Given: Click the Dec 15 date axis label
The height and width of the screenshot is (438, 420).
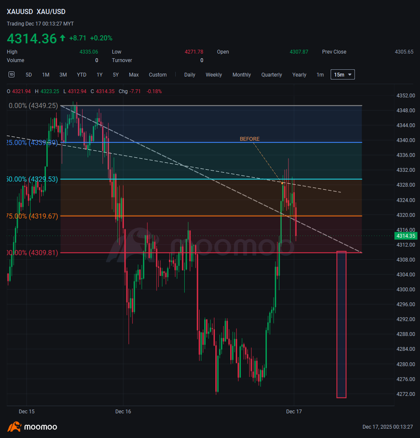Looking at the screenshot, I should (x=26, y=412).
